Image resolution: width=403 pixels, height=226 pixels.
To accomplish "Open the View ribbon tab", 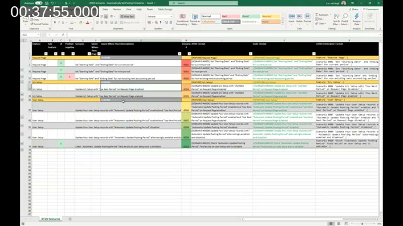I will tap(128, 9).
